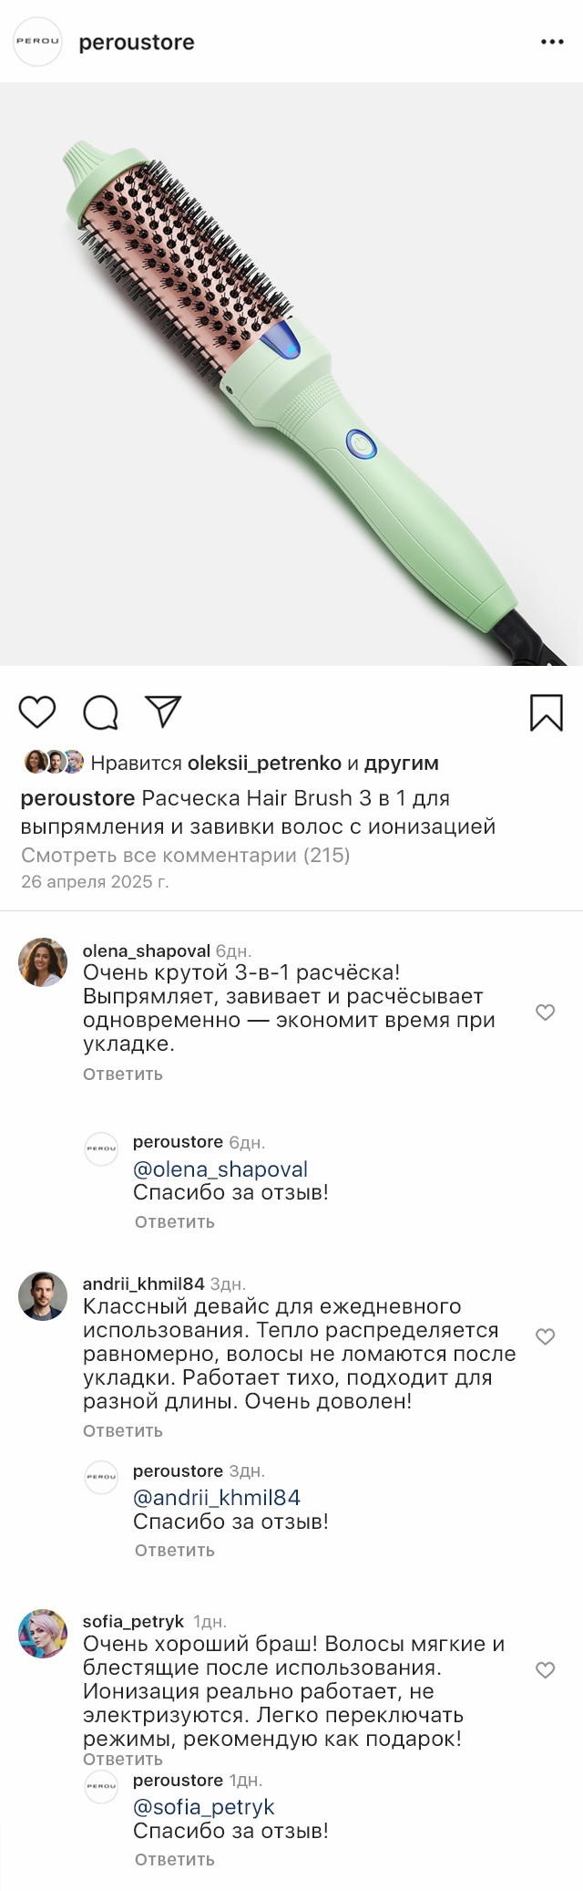Click andrii_khmil84's profile avatar
Screen dimensions: 583x1891
43,1295
